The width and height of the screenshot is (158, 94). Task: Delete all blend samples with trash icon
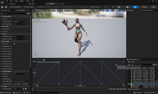(14, 44)
